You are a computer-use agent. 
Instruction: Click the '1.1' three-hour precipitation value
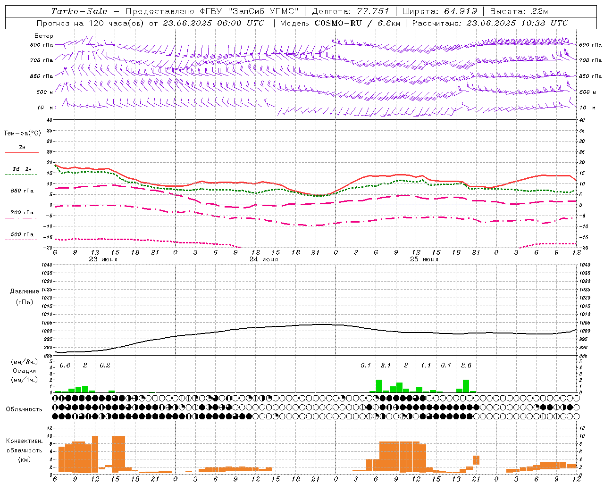click(x=426, y=366)
